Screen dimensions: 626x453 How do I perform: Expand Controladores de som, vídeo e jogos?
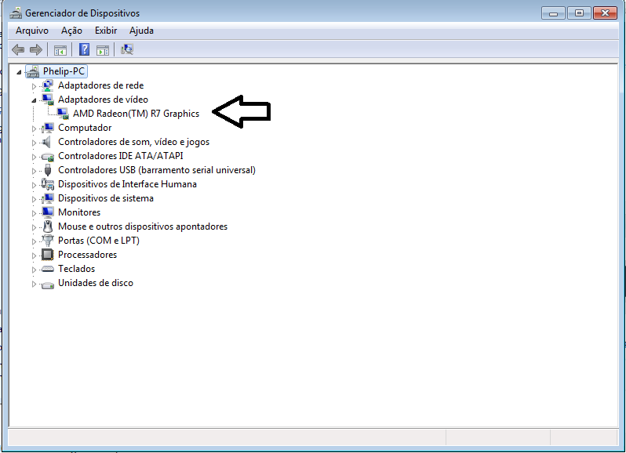point(34,143)
